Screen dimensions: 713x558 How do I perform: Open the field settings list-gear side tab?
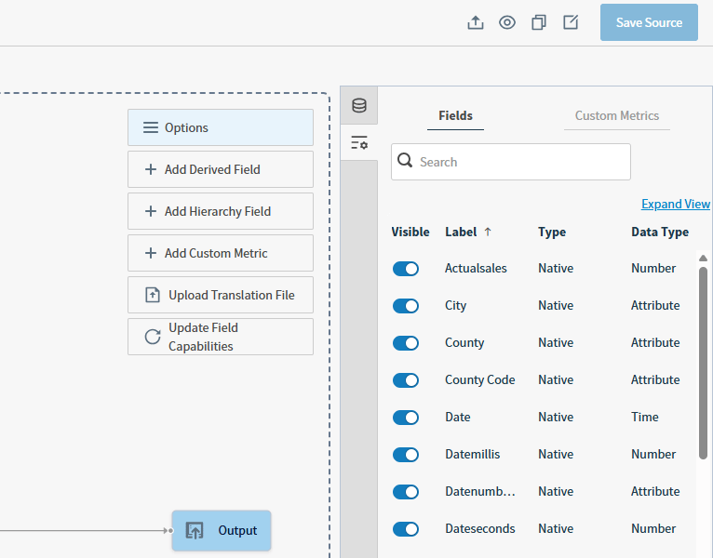(359, 142)
